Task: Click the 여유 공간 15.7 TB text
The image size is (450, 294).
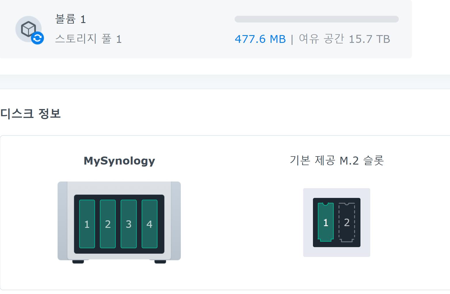Action: coord(344,39)
